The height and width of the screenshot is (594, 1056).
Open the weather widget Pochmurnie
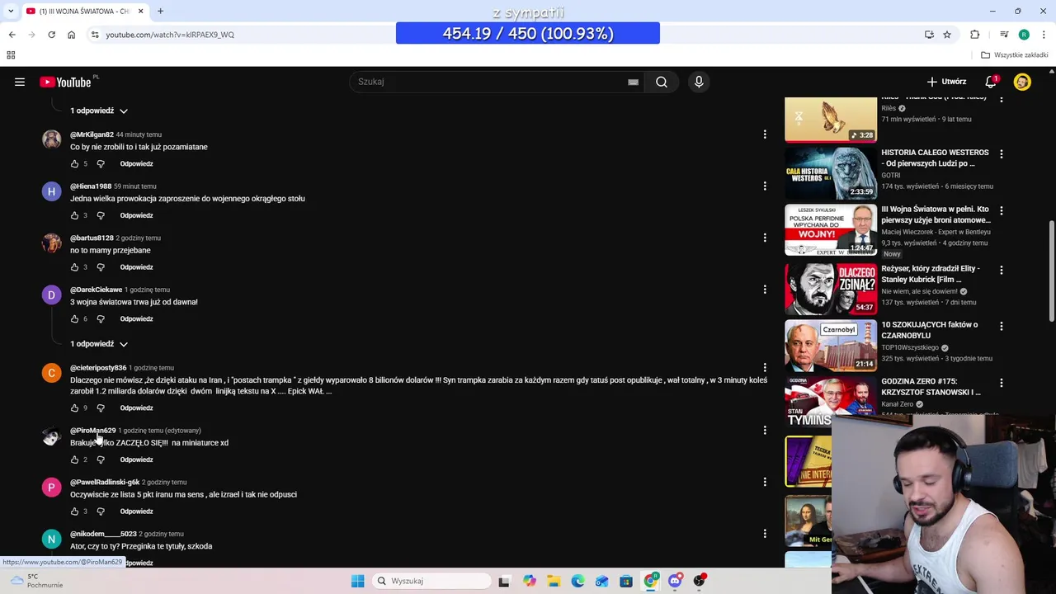(38, 581)
